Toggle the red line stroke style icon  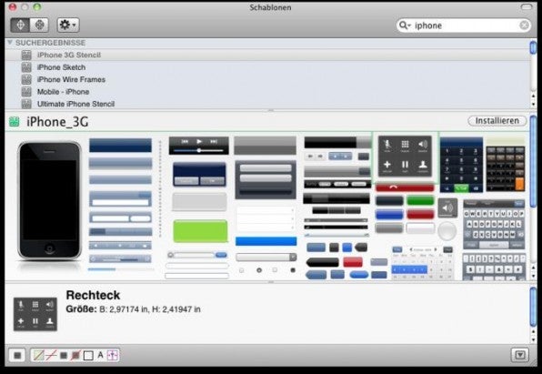click(51, 355)
